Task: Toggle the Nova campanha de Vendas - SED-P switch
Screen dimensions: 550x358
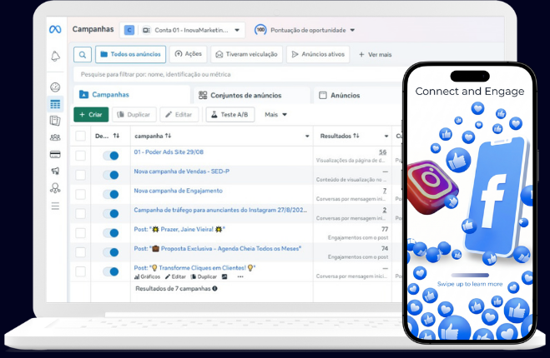Action: click(x=111, y=175)
